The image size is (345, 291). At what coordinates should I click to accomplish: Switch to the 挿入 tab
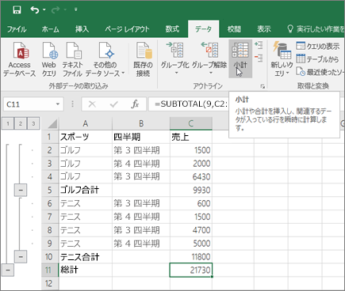click(82, 29)
